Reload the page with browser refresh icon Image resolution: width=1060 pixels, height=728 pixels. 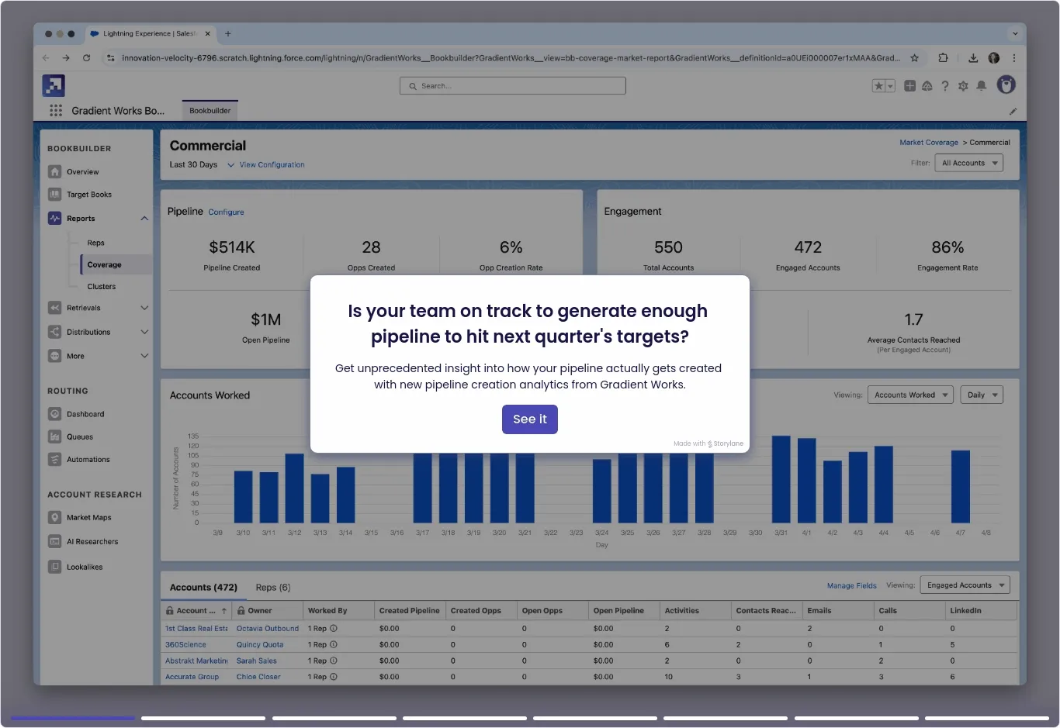coord(86,58)
